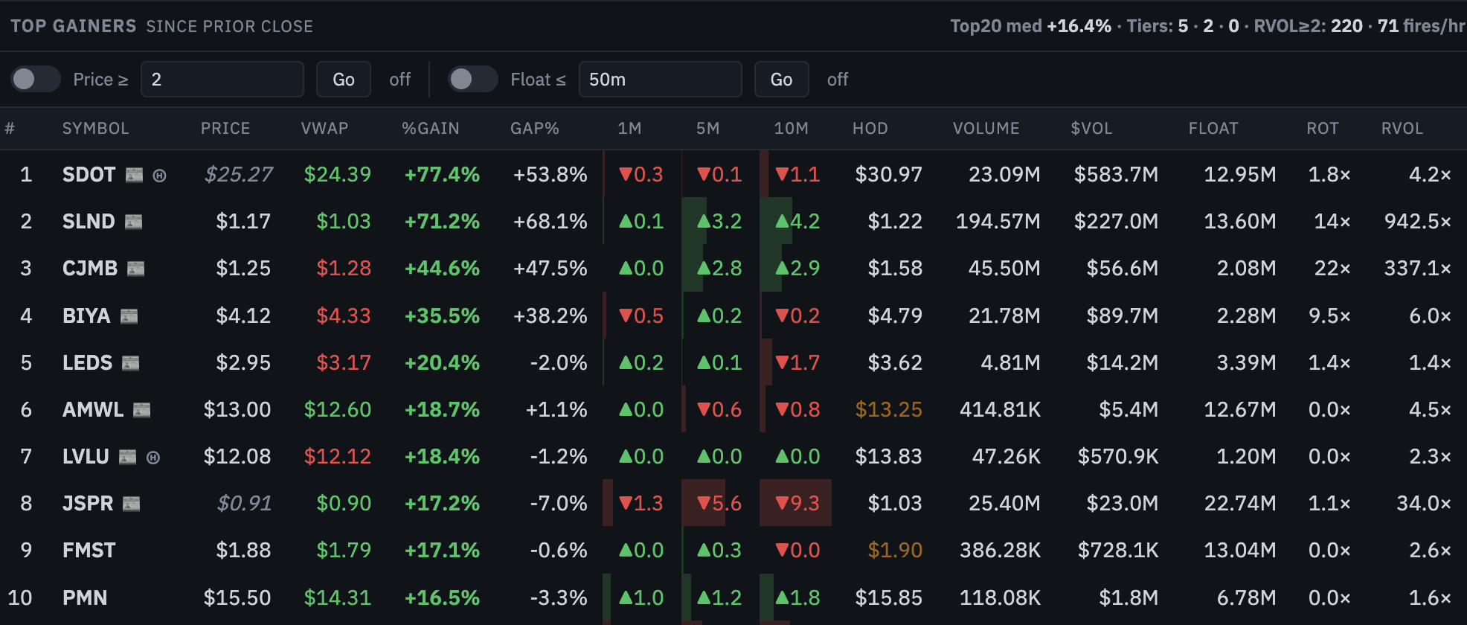This screenshot has width=1467, height=625.
Task: Sort by the 1M column header
Action: pyautogui.click(x=629, y=128)
